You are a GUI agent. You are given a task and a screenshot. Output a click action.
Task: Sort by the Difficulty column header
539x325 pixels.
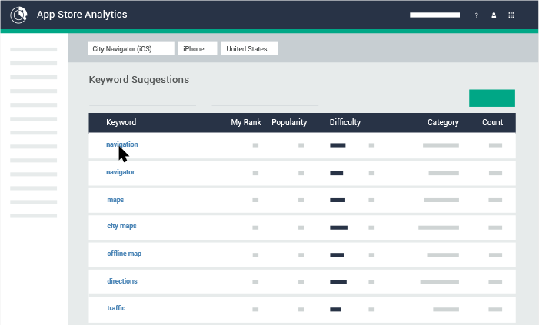[344, 122]
